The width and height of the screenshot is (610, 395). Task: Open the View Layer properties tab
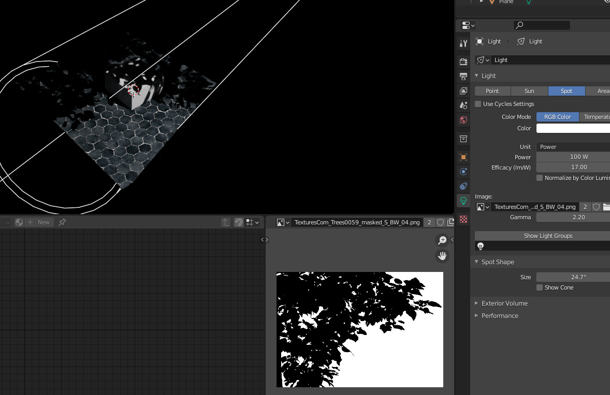(463, 91)
